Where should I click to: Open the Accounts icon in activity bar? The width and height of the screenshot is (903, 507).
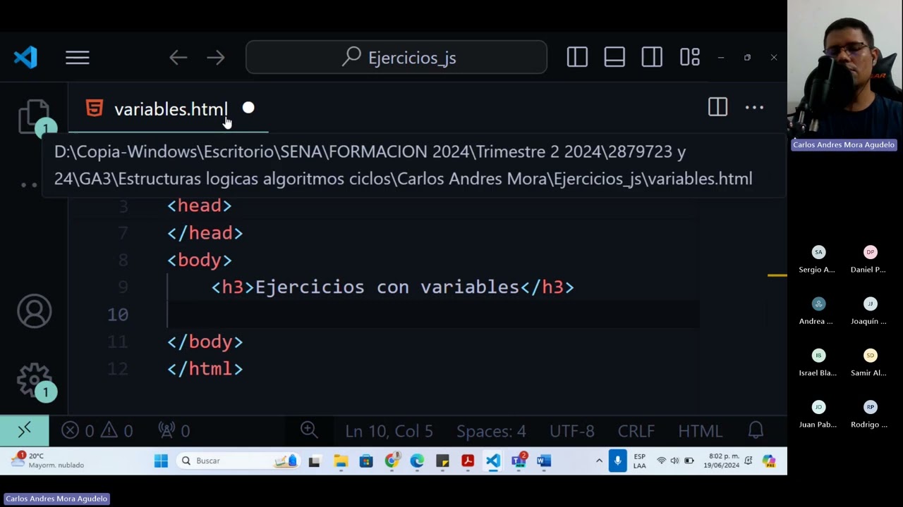tap(34, 311)
